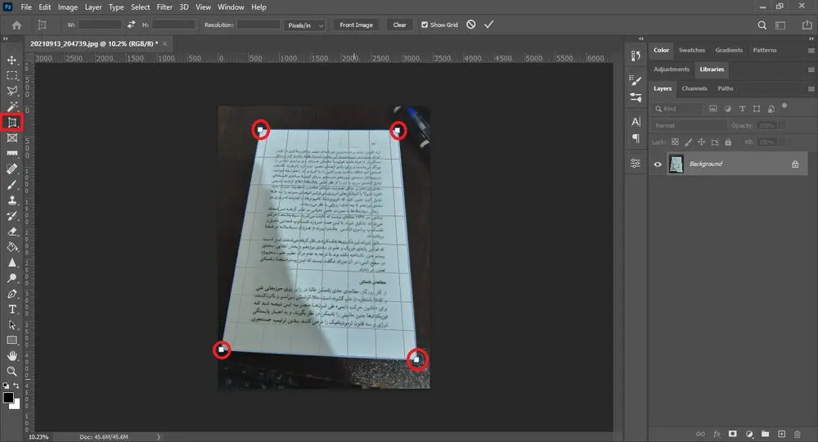Switch to the Adjustments tab

click(672, 70)
